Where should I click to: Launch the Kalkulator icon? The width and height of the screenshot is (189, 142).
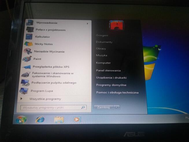point(29,36)
